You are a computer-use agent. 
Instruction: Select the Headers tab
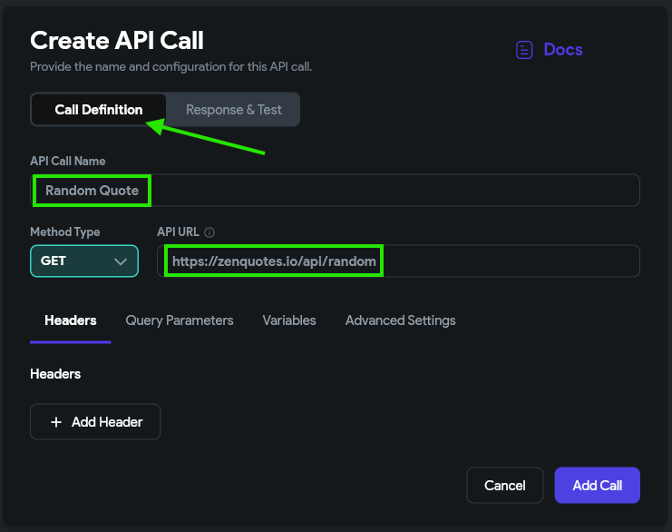point(71,320)
